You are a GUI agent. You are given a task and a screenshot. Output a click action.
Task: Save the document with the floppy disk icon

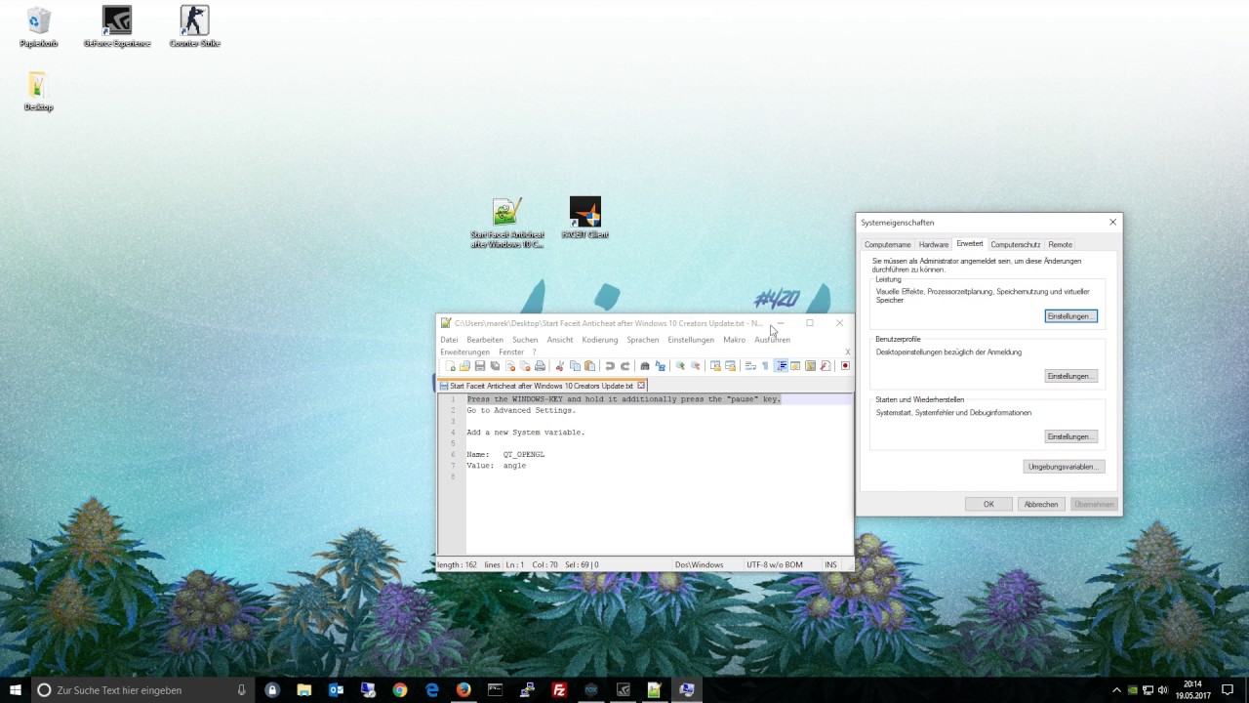tap(480, 366)
